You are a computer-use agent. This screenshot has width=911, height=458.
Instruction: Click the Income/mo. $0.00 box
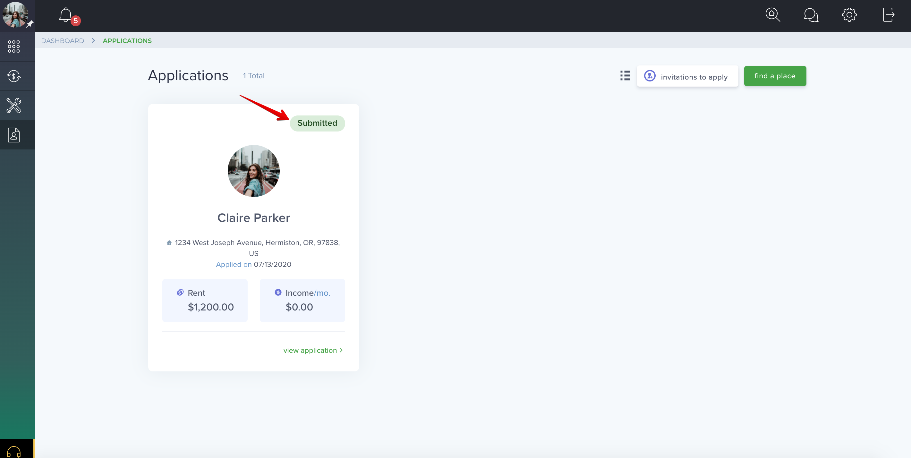302,301
